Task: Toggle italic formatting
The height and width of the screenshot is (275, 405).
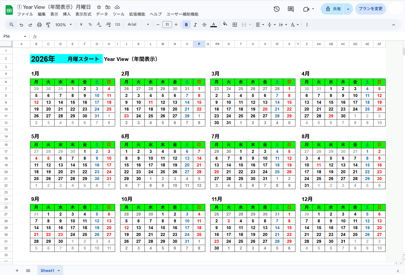Action: (x=195, y=24)
